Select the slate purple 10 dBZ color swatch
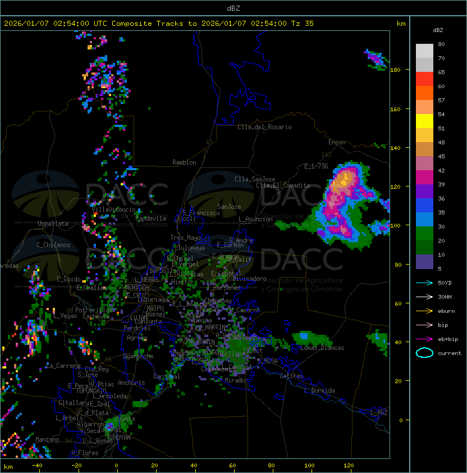 424,262
